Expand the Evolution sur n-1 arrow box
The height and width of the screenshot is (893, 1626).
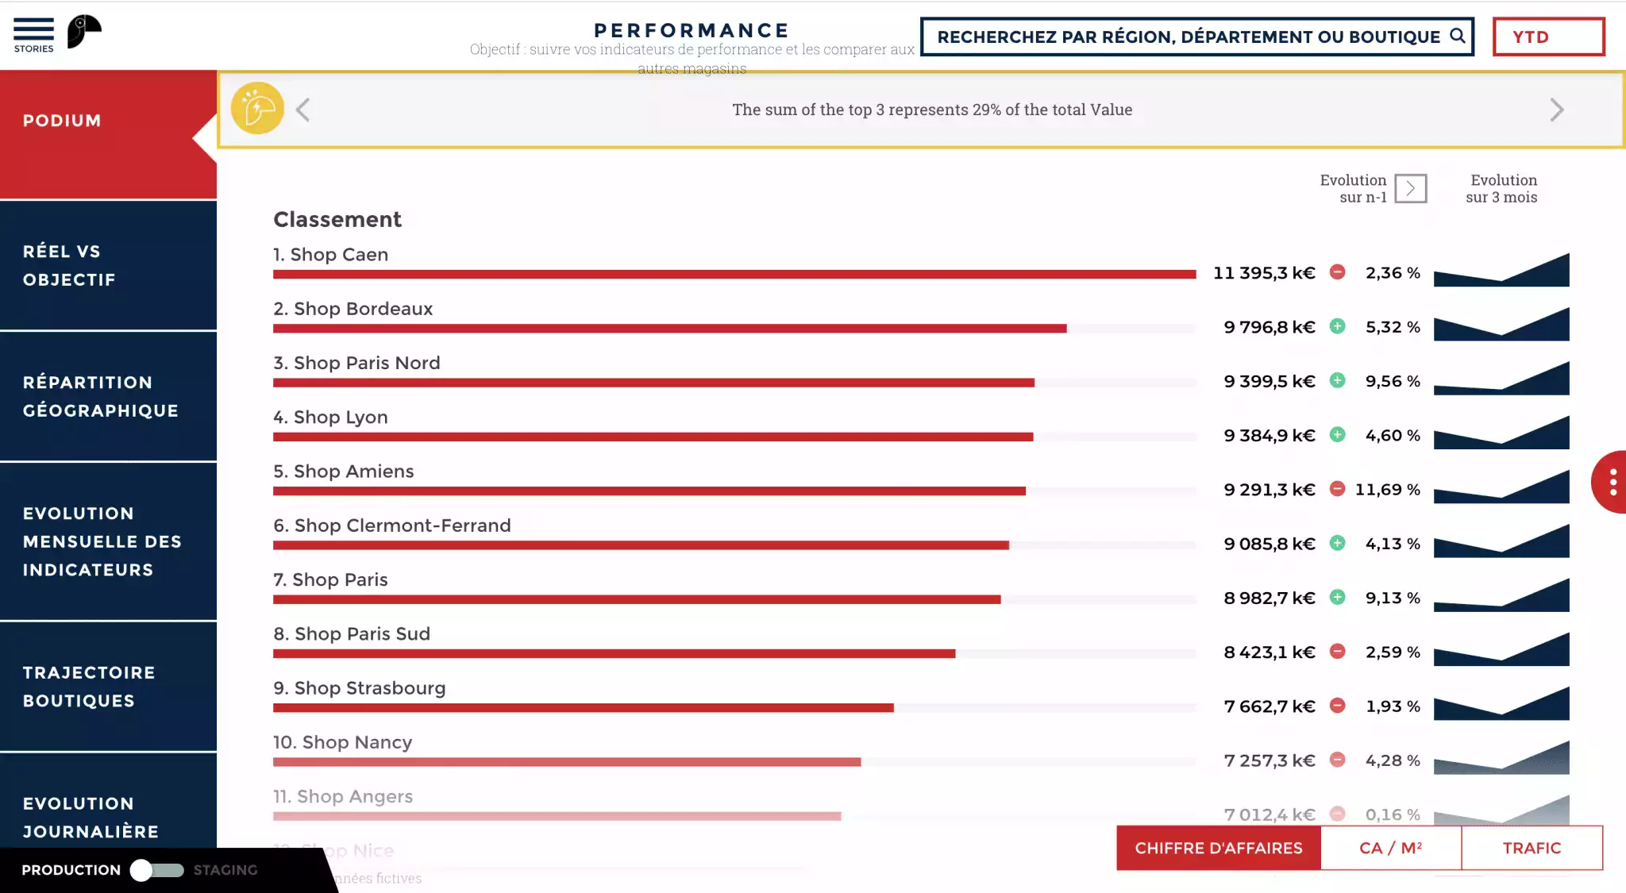1411,188
